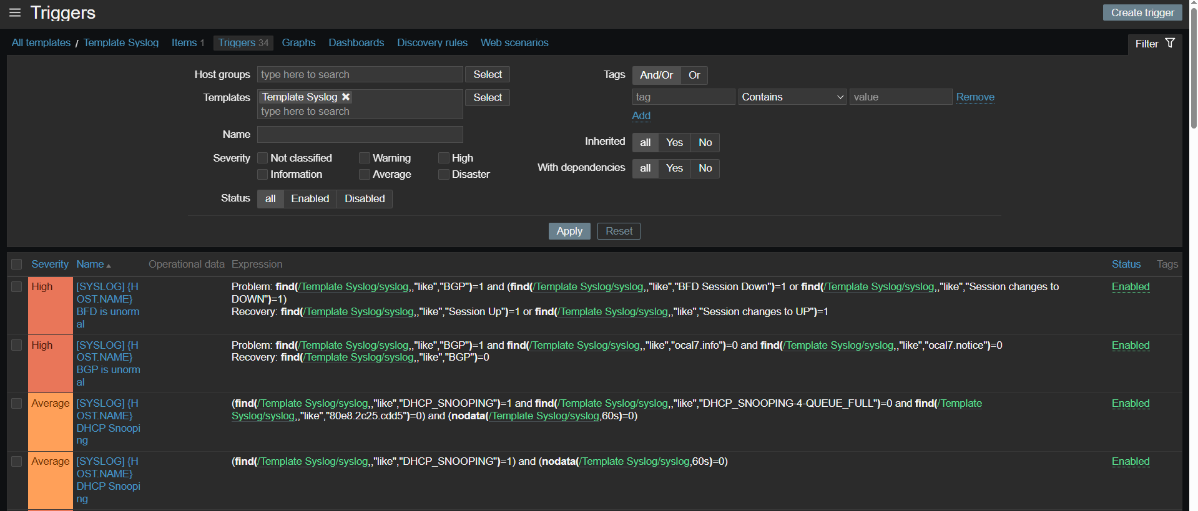
Task: Toggle Enabled status of BFD trigger
Action: 1131,286
